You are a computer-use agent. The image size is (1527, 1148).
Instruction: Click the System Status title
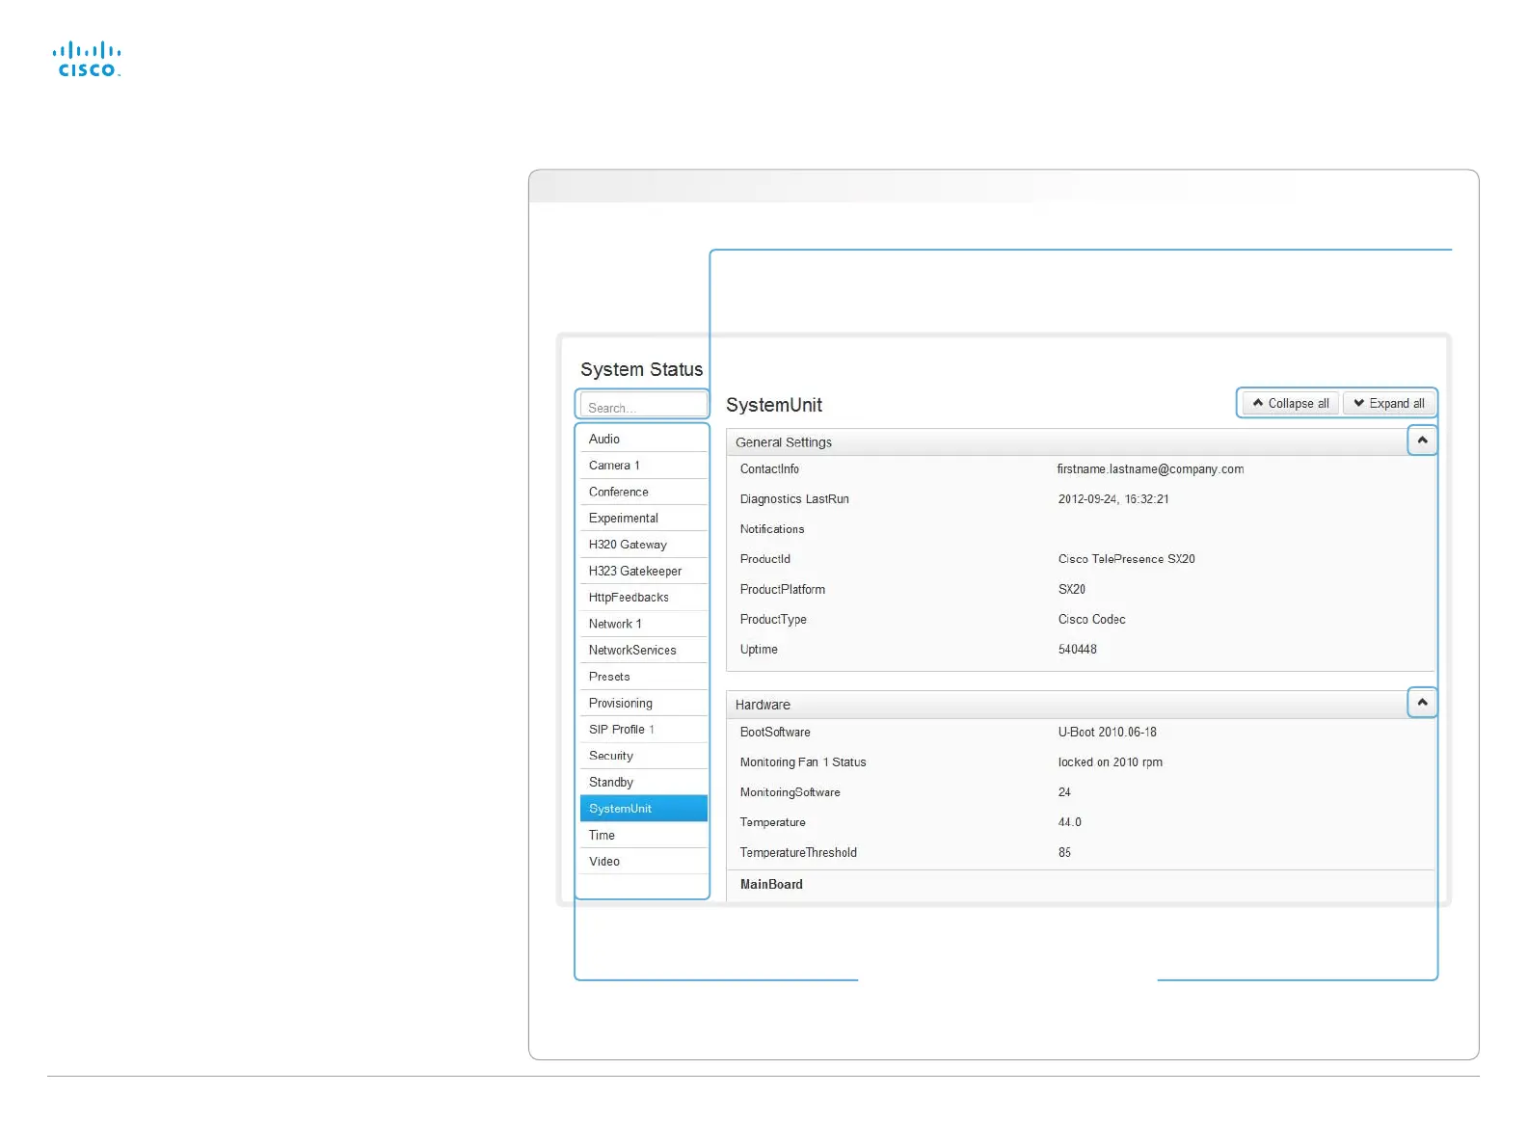pyautogui.click(x=641, y=369)
